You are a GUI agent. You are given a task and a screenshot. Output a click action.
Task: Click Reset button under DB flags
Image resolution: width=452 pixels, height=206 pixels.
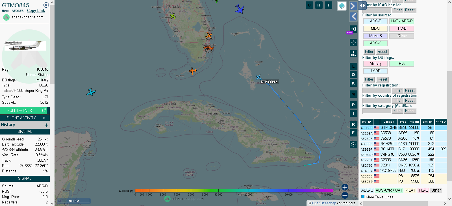383,79
